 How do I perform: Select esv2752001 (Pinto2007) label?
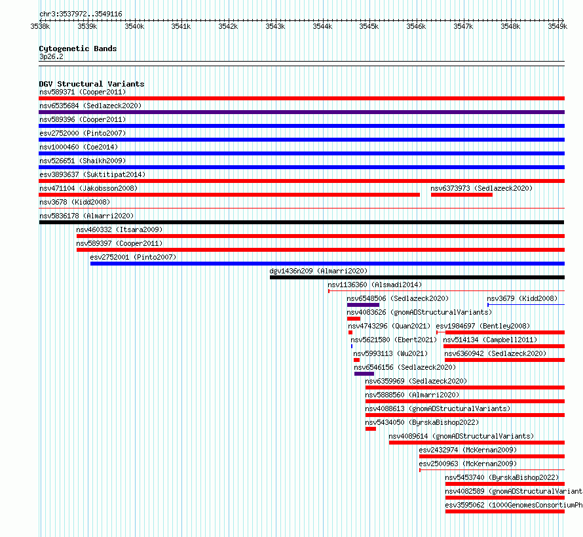(133, 257)
